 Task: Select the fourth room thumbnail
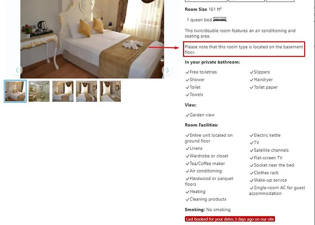[86, 91]
